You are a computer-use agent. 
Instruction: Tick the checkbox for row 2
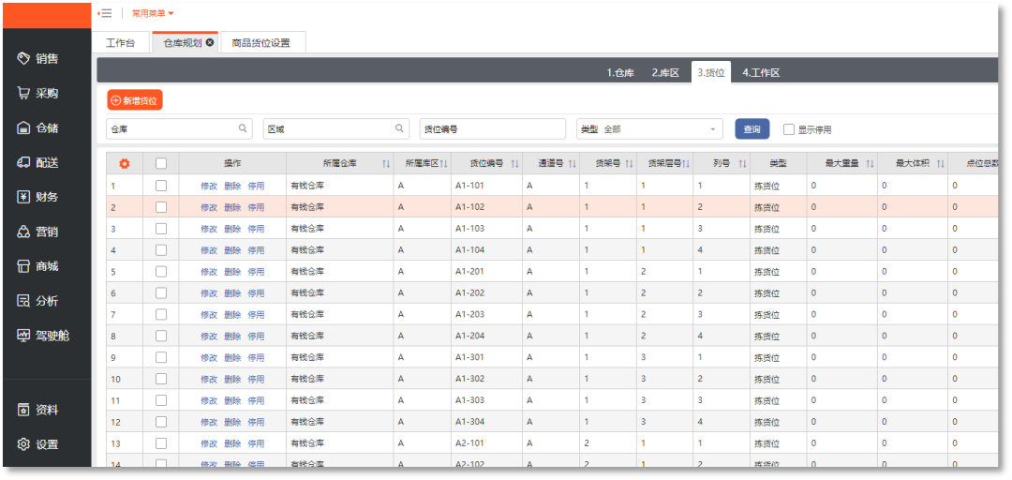click(x=161, y=206)
